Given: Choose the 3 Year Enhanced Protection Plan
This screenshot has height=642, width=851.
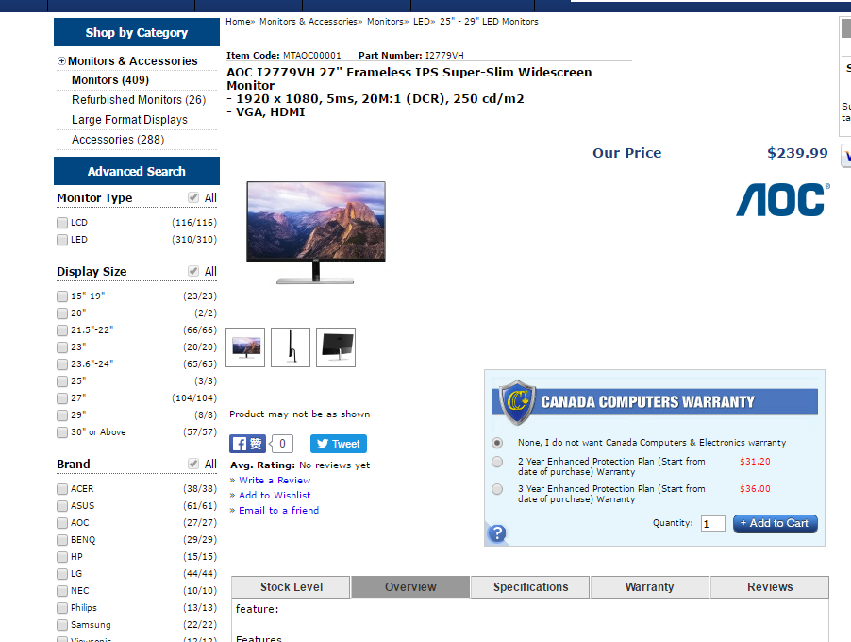Looking at the screenshot, I should coord(497,489).
